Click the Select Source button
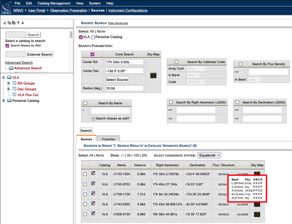 coord(117,79)
